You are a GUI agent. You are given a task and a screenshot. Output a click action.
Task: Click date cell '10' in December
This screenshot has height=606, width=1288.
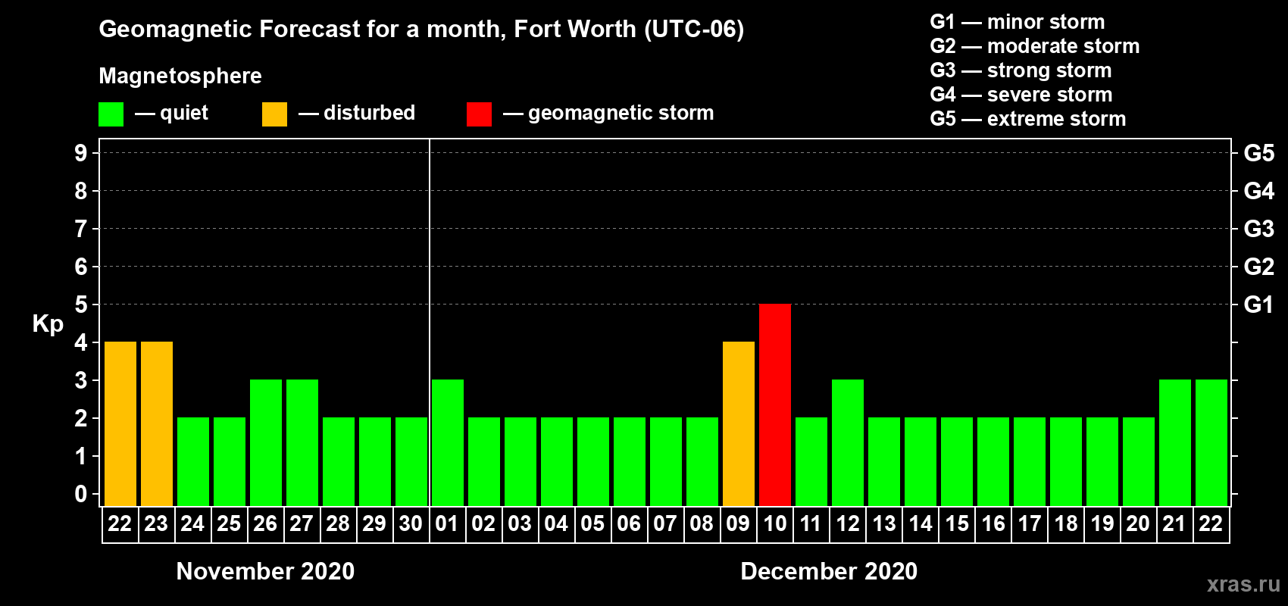775,524
